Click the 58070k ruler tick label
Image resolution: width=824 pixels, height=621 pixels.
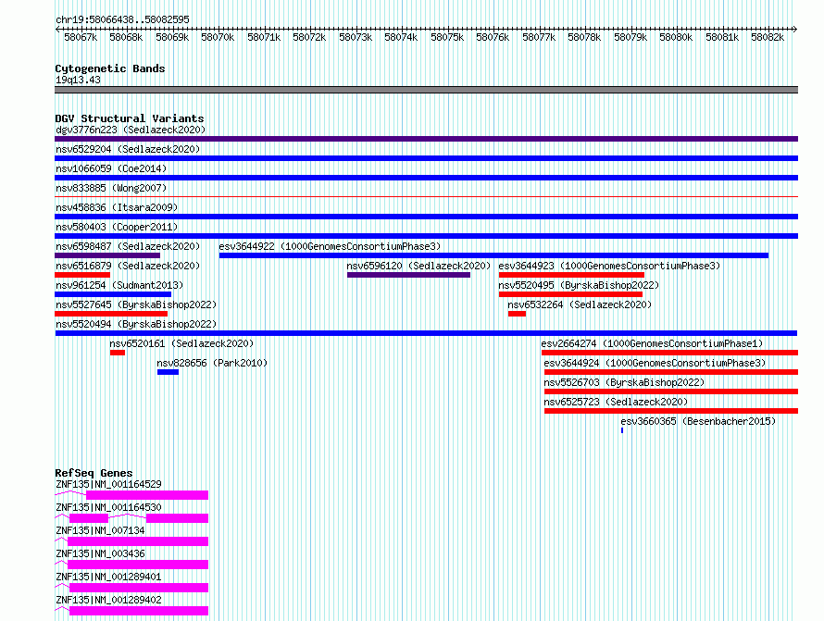[218, 37]
